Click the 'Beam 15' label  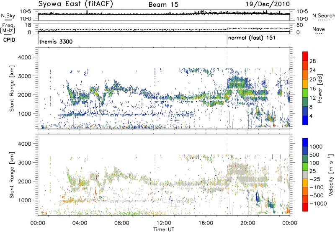point(163,5)
